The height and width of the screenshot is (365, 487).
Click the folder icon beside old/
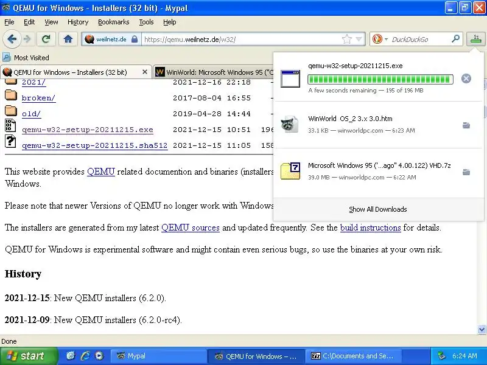pyautogui.click(x=11, y=111)
